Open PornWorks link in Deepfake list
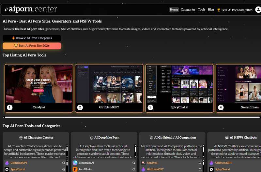Image resolution: width=261 pixels, height=172 pixels. tap(85, 169)
